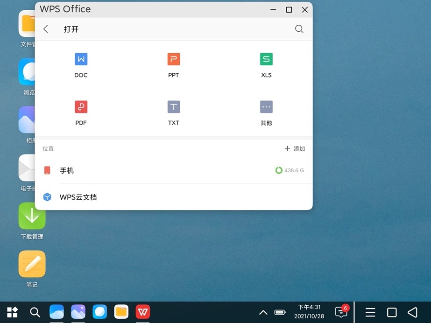Click the search magnifier in WPS header

click(299, 29)
